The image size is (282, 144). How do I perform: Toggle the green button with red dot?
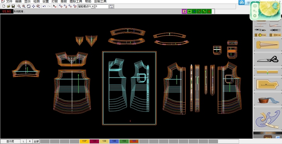pos(209,12)
